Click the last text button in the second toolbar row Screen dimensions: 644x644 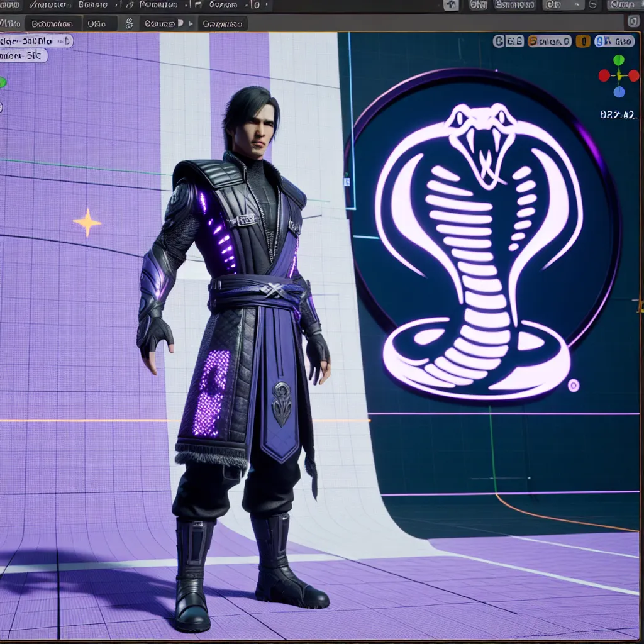click(x=223, y=24)
